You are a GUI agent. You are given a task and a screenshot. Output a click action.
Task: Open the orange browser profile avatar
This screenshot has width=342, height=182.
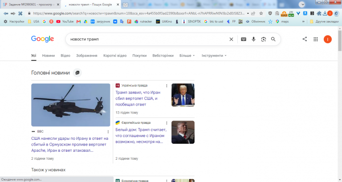click(x=330, y=13)
